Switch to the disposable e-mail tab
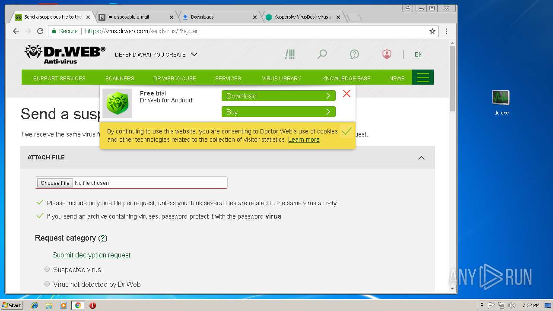The width and height of the screenshot is (553, 311). (135, 17)
